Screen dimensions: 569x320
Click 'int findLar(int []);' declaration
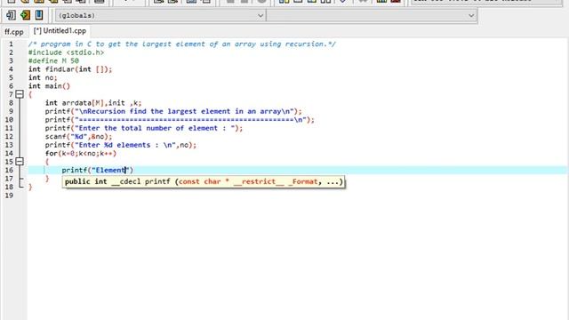(x=70, y=69)
